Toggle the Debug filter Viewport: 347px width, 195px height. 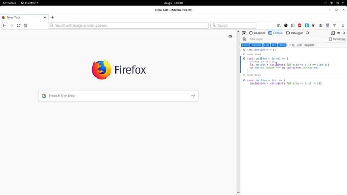tap(282, 45)
